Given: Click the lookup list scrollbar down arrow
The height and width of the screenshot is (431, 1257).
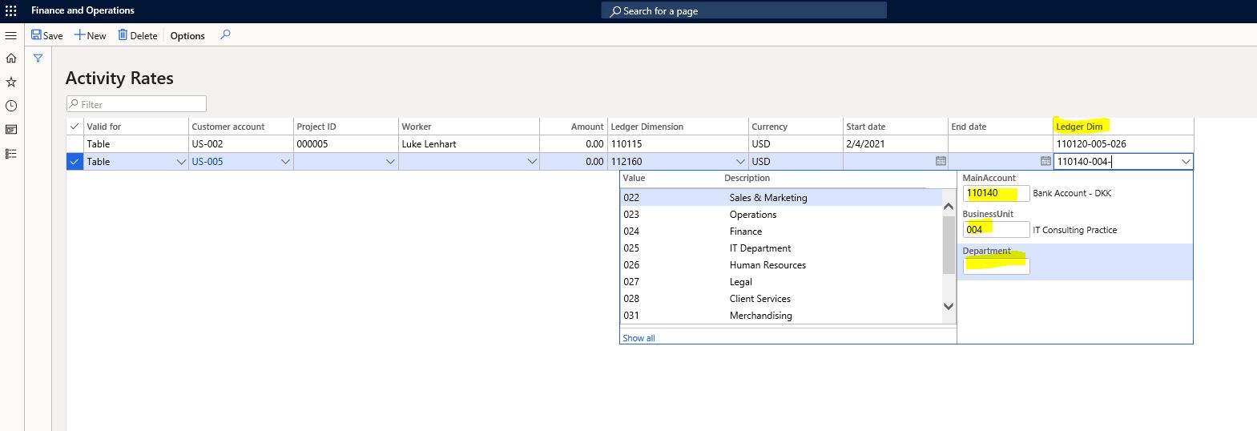Looking at the screenshot, I should click(x=949, y=306).
